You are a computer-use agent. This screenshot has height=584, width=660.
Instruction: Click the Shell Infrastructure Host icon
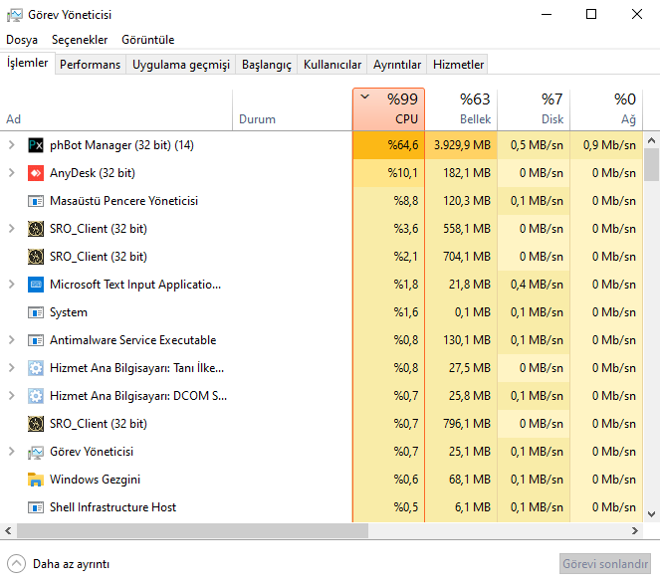pyautogui.click(x=36, y=507)
